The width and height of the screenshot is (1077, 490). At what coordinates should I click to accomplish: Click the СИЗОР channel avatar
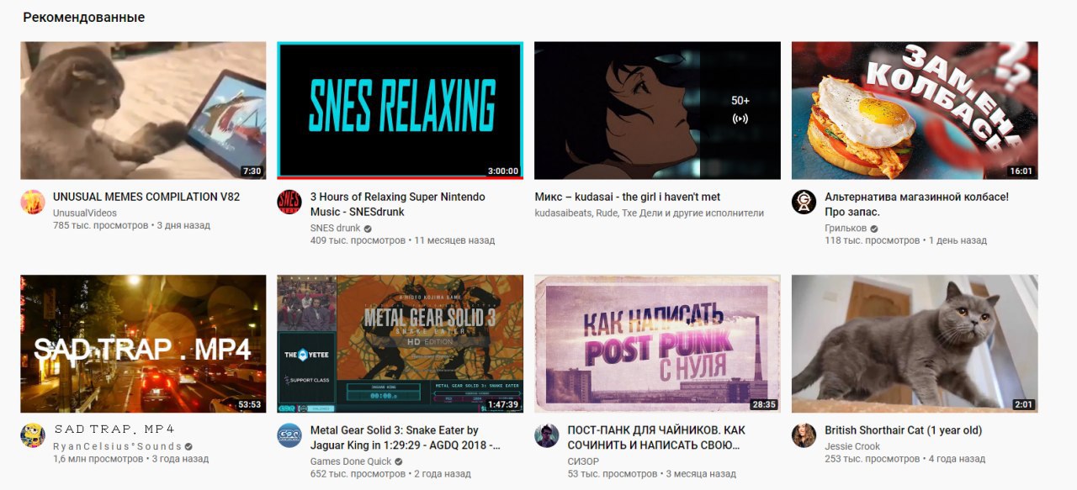546,435
